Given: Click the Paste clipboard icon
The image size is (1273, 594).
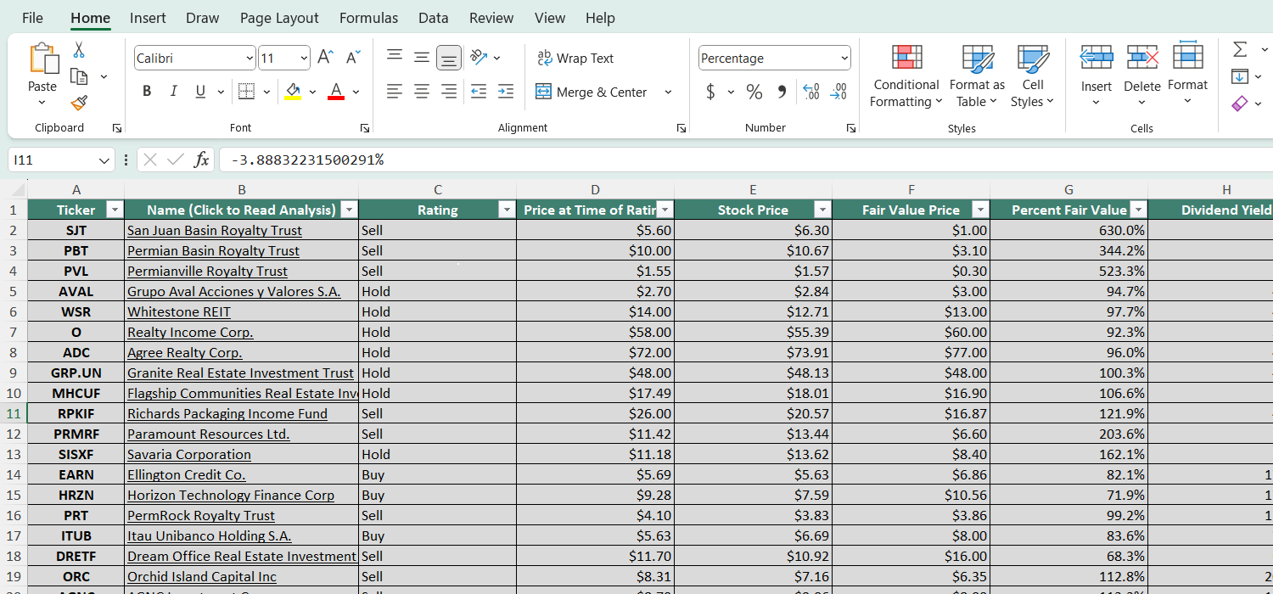Looking at the screenshot, I should pos(42,59).
